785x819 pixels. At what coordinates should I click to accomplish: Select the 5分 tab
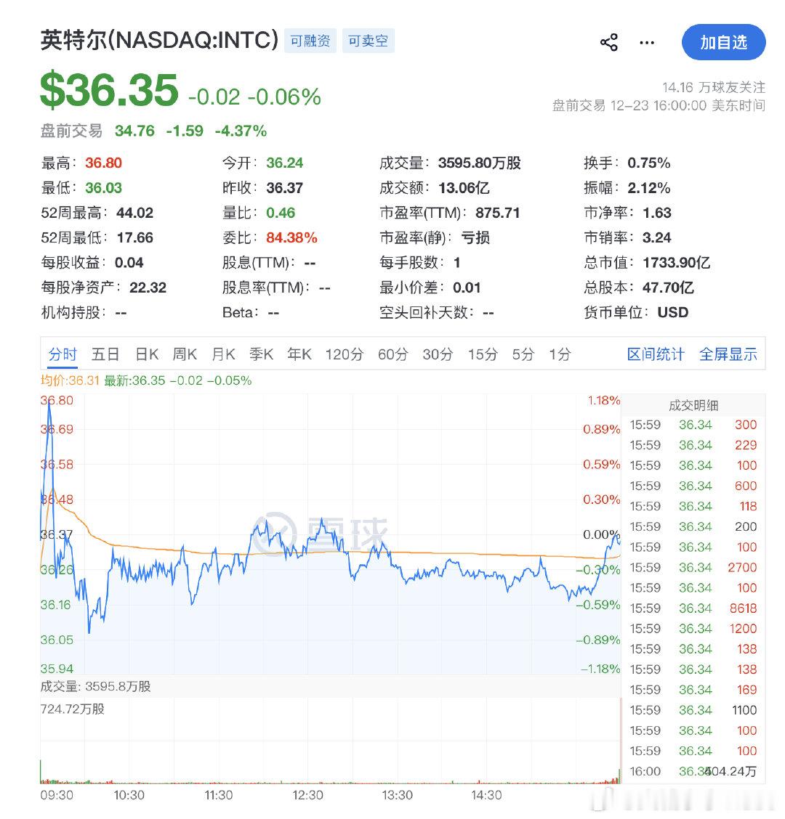click(523, 354)
